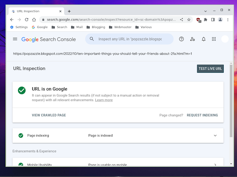Click VIEW CRAWLED PAGE
237x177 pixels.
click(x=49, y=115)
